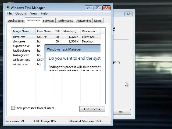Go to the Networking tab
172x129 pixels.
click(x=84, y=21)
